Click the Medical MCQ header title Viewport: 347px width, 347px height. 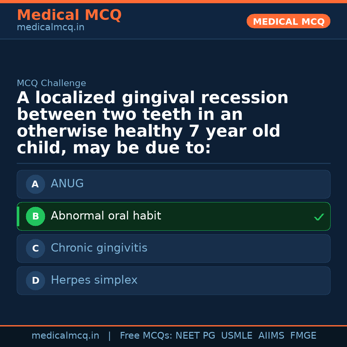point(69,15)
